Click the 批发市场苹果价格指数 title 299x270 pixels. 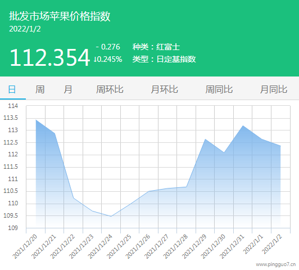point(60,16)
